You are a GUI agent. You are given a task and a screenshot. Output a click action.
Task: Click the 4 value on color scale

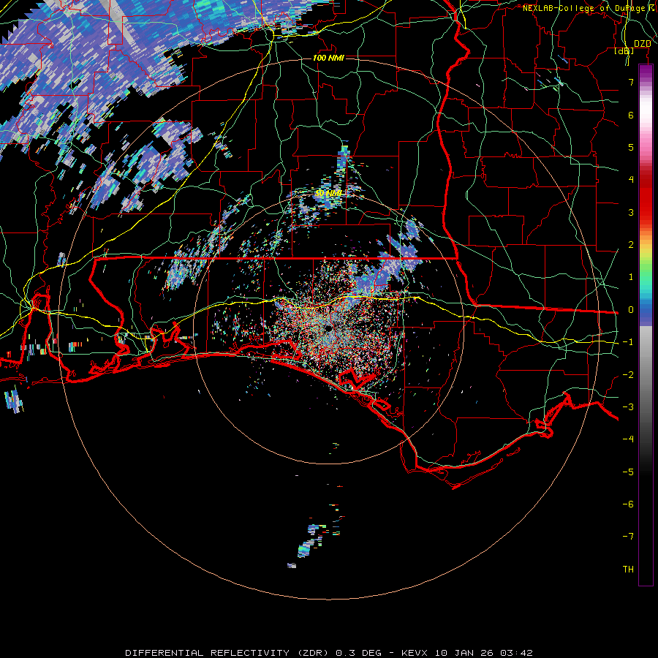tap(631, 180)
